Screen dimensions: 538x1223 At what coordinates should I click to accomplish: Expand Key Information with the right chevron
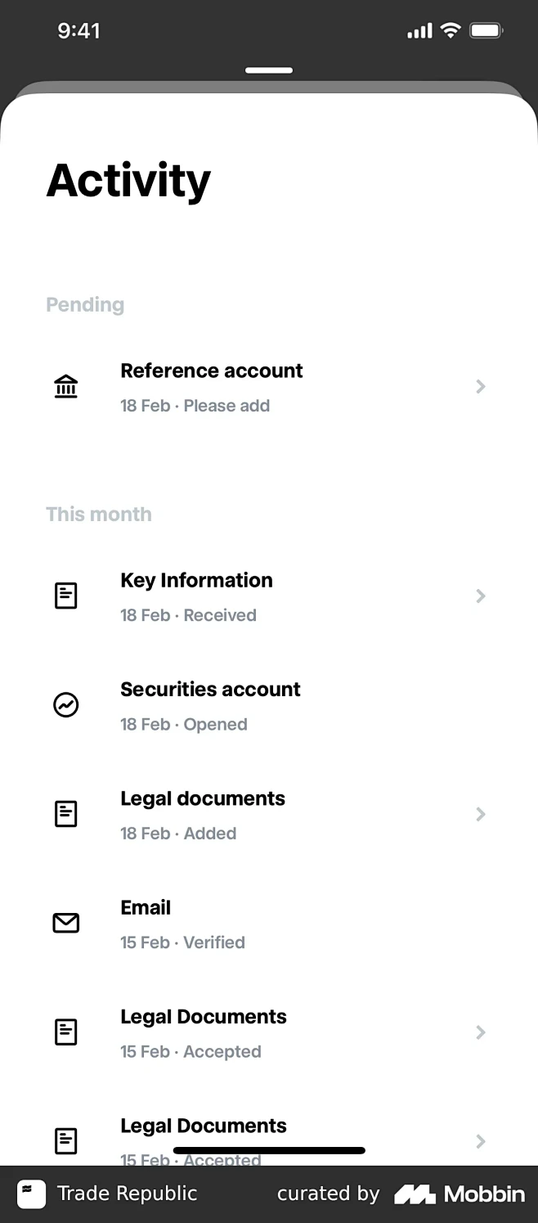click(x=481, y=596)
